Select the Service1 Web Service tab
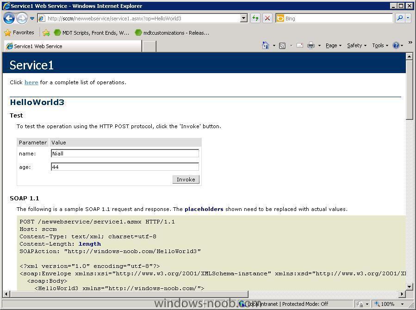 click(x=73, y=46)
